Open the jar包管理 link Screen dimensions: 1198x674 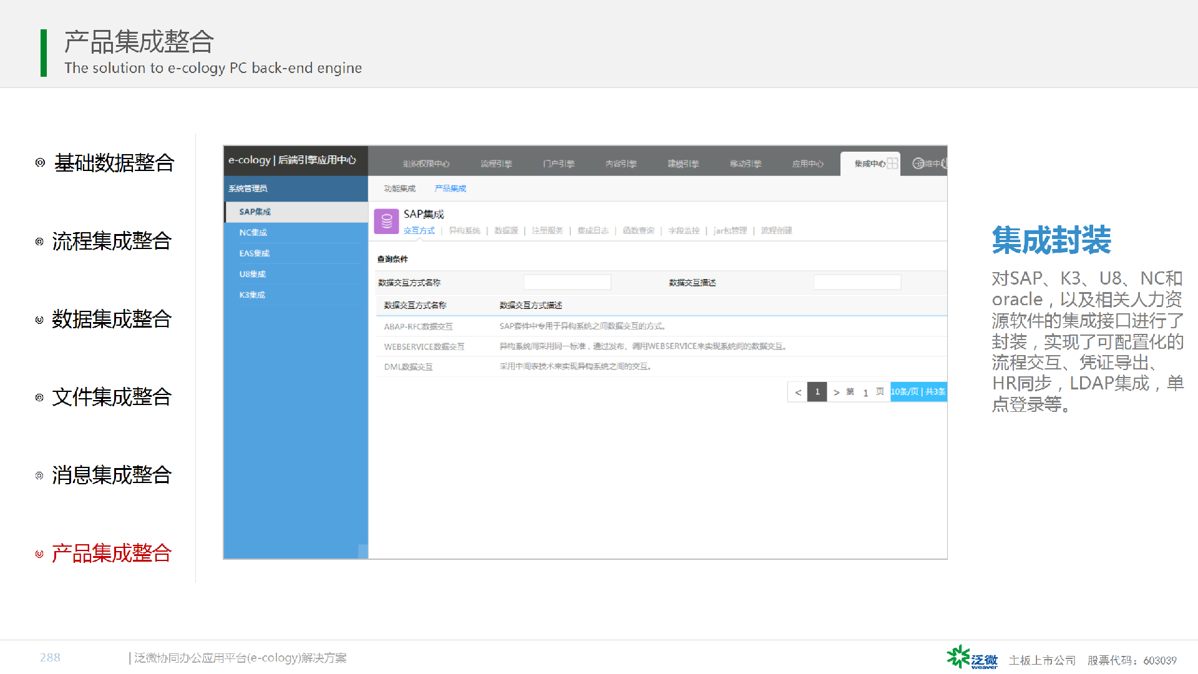tap(730, 231)
